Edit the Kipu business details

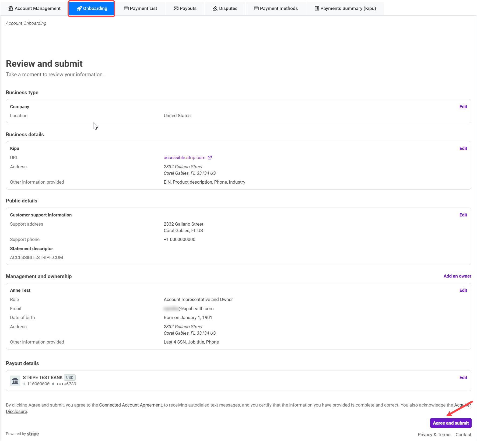[x=463, y=148]
